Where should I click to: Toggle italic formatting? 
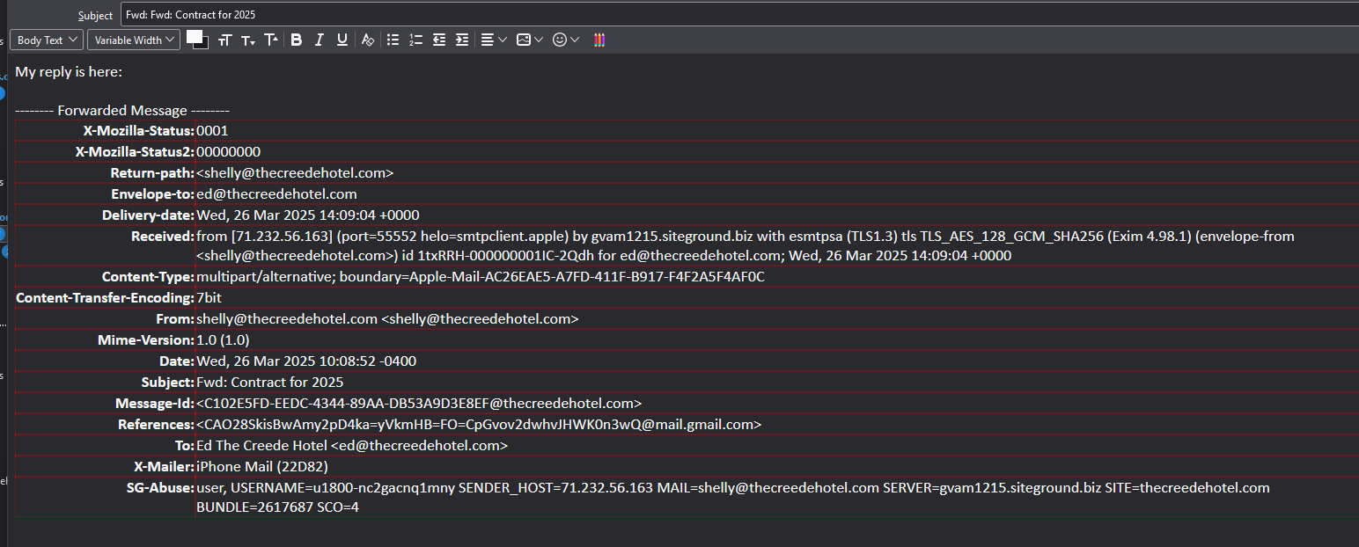click(320, 40)
